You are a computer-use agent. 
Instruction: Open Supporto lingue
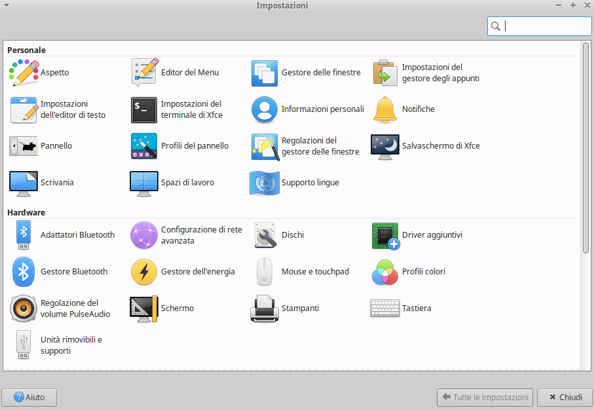pos(295,183)
